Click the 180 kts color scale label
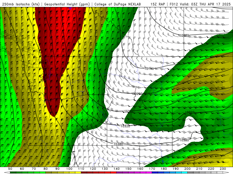Viewport: 233px width, 174px height. coord(164,169)
